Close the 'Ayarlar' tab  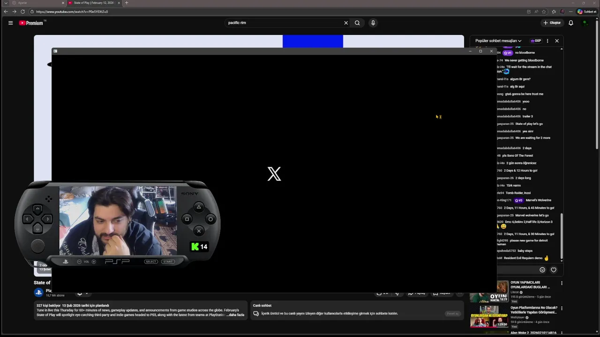tap(63, 3)
